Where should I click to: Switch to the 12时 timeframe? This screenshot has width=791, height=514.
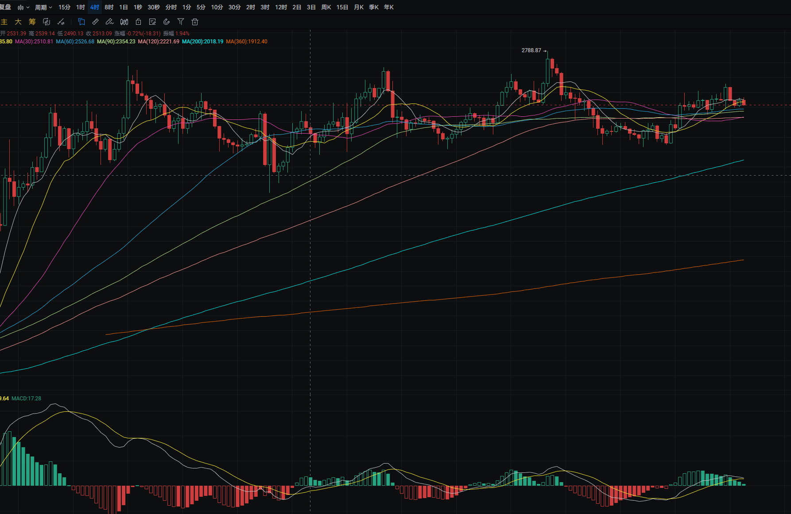281,8
